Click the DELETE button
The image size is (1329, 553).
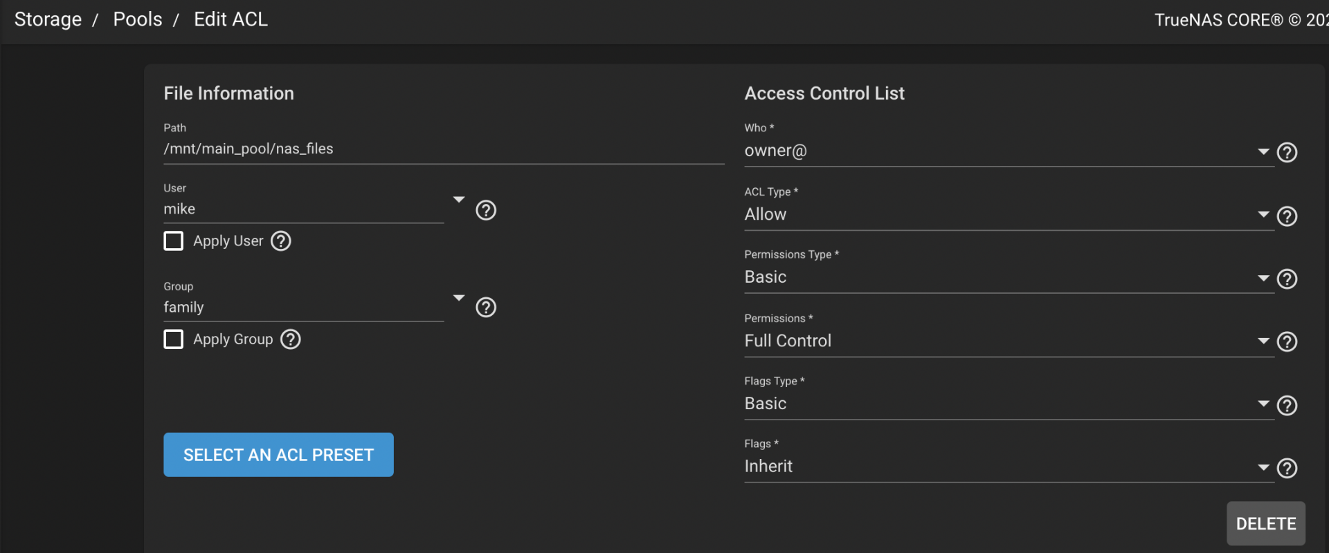click(1266, 524)
